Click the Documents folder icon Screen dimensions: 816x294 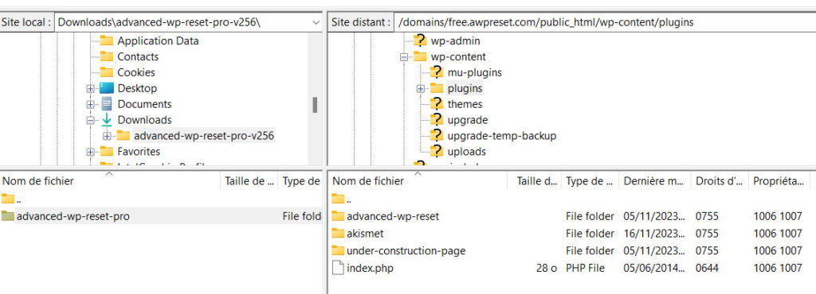click(x=106, y=104)
